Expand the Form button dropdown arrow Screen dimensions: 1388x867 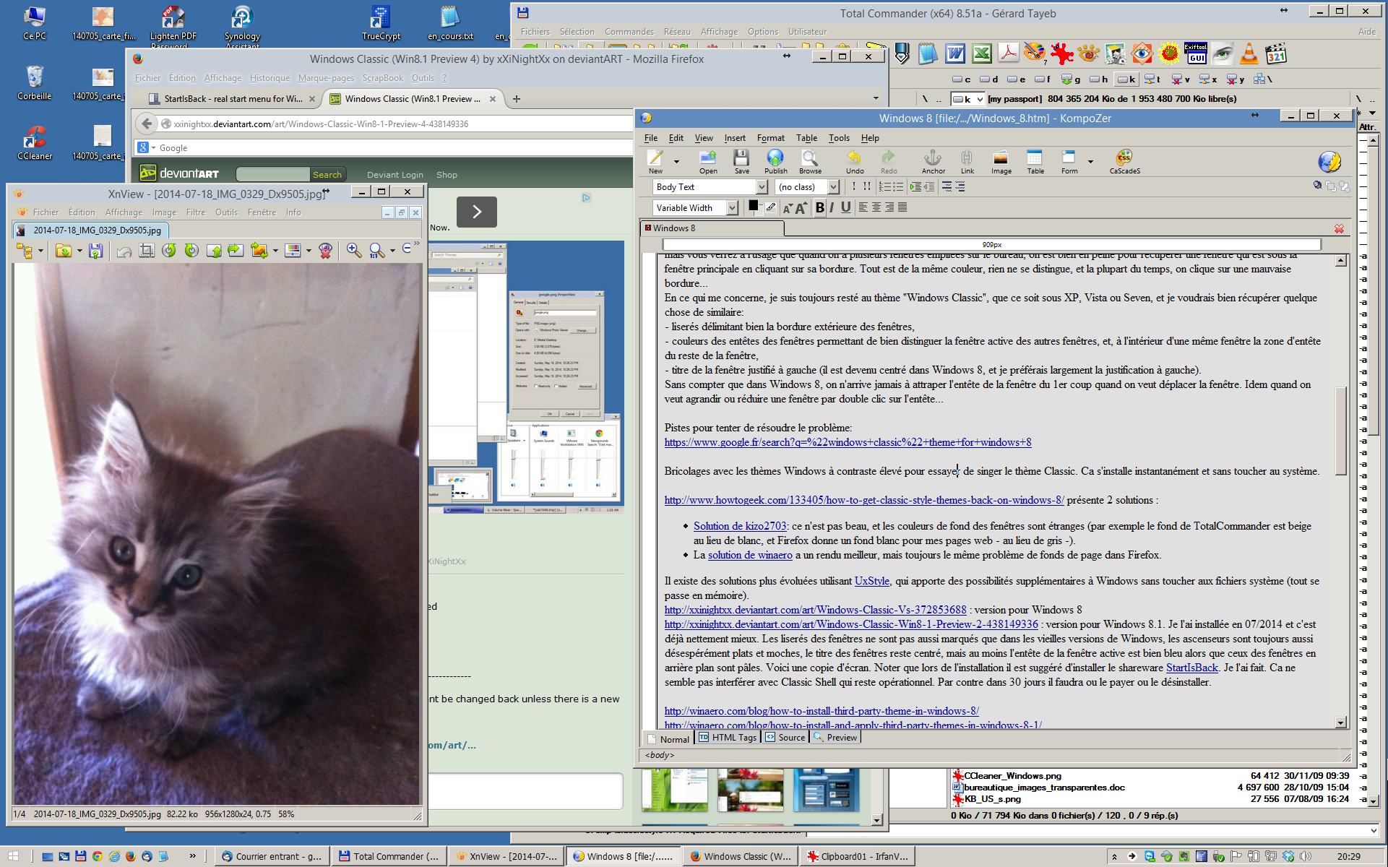tap(1090, 162)
